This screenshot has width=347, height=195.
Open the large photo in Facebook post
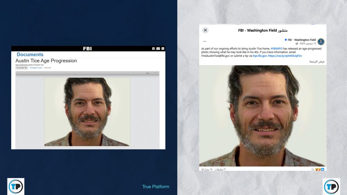(x=263, y=116)
